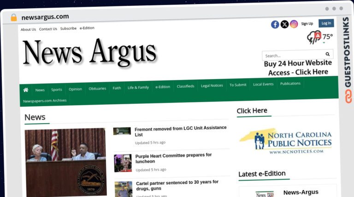The image size is (354, 197).
Task: Open Purple Heart Committee prepares for luncheon
Action: (173, 158)
